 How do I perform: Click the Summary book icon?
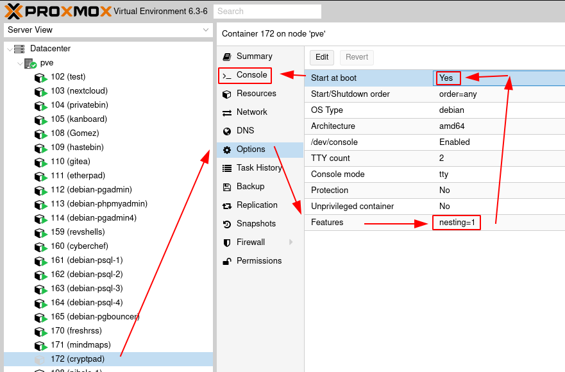point(226,56)
